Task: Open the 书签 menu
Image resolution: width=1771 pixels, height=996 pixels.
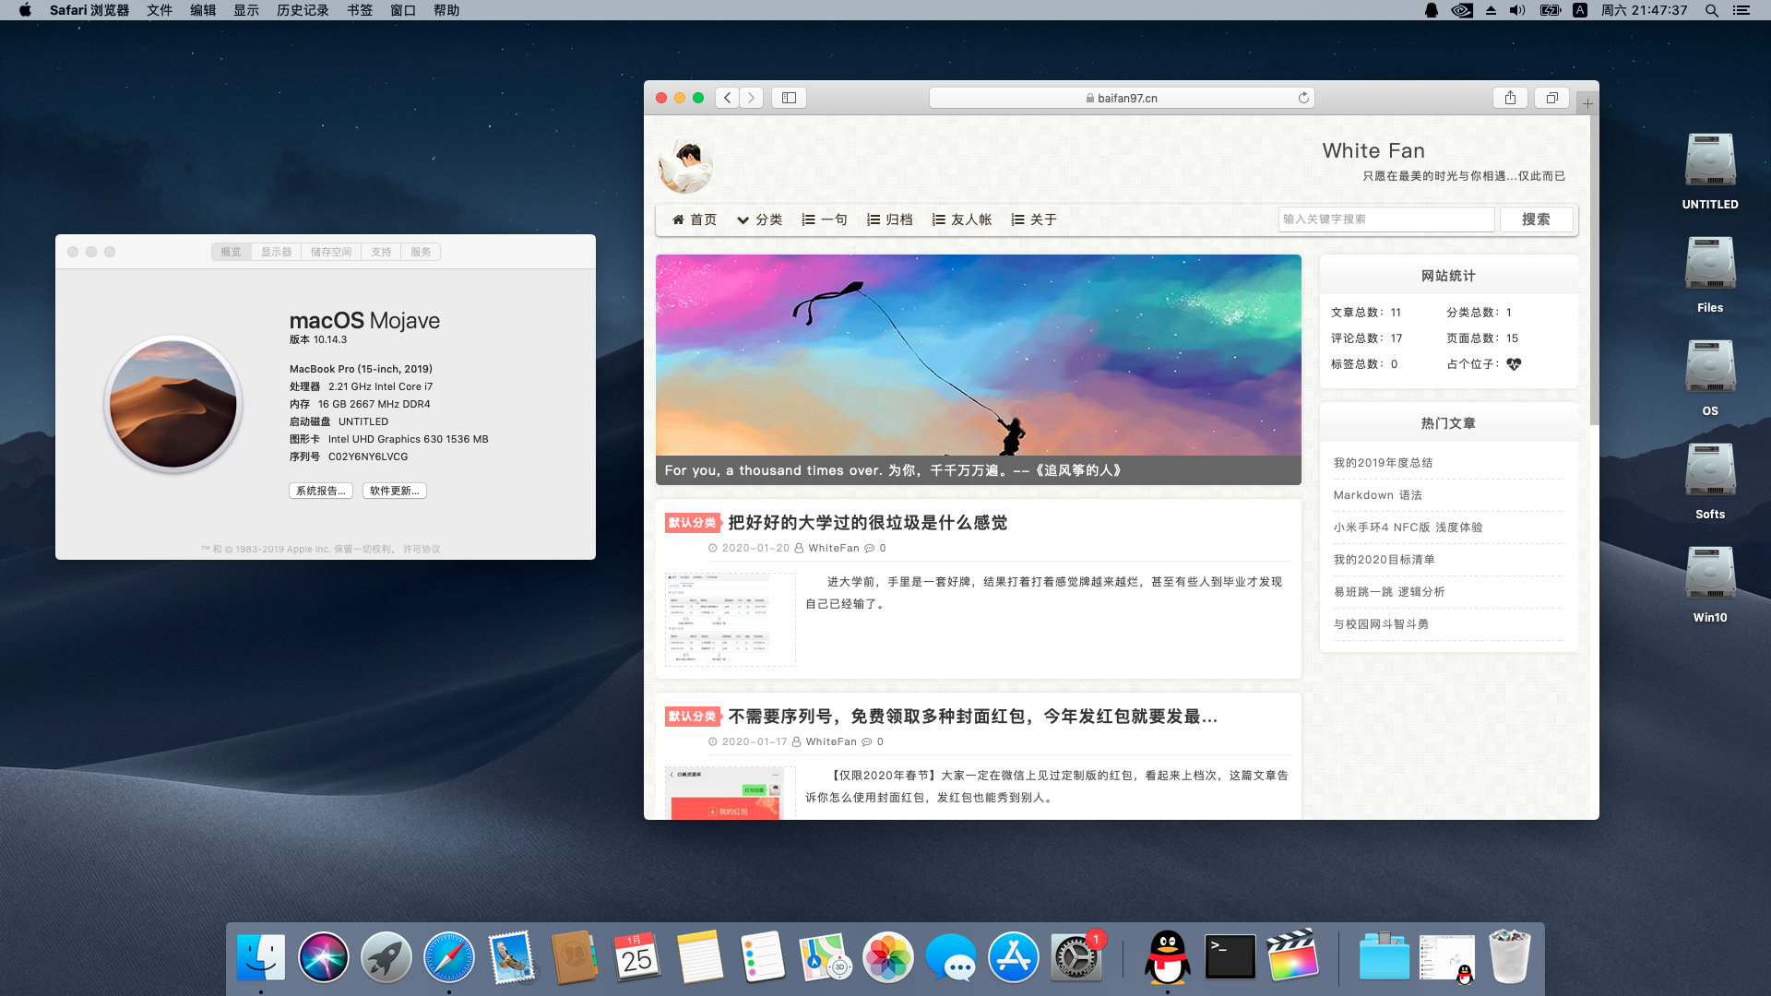Action: pyautogui.click(x=360, y=10)
